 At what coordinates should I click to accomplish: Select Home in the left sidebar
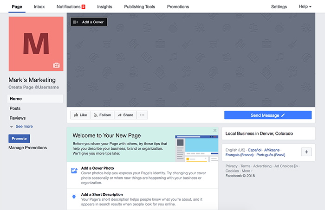[x=35, y=99]
